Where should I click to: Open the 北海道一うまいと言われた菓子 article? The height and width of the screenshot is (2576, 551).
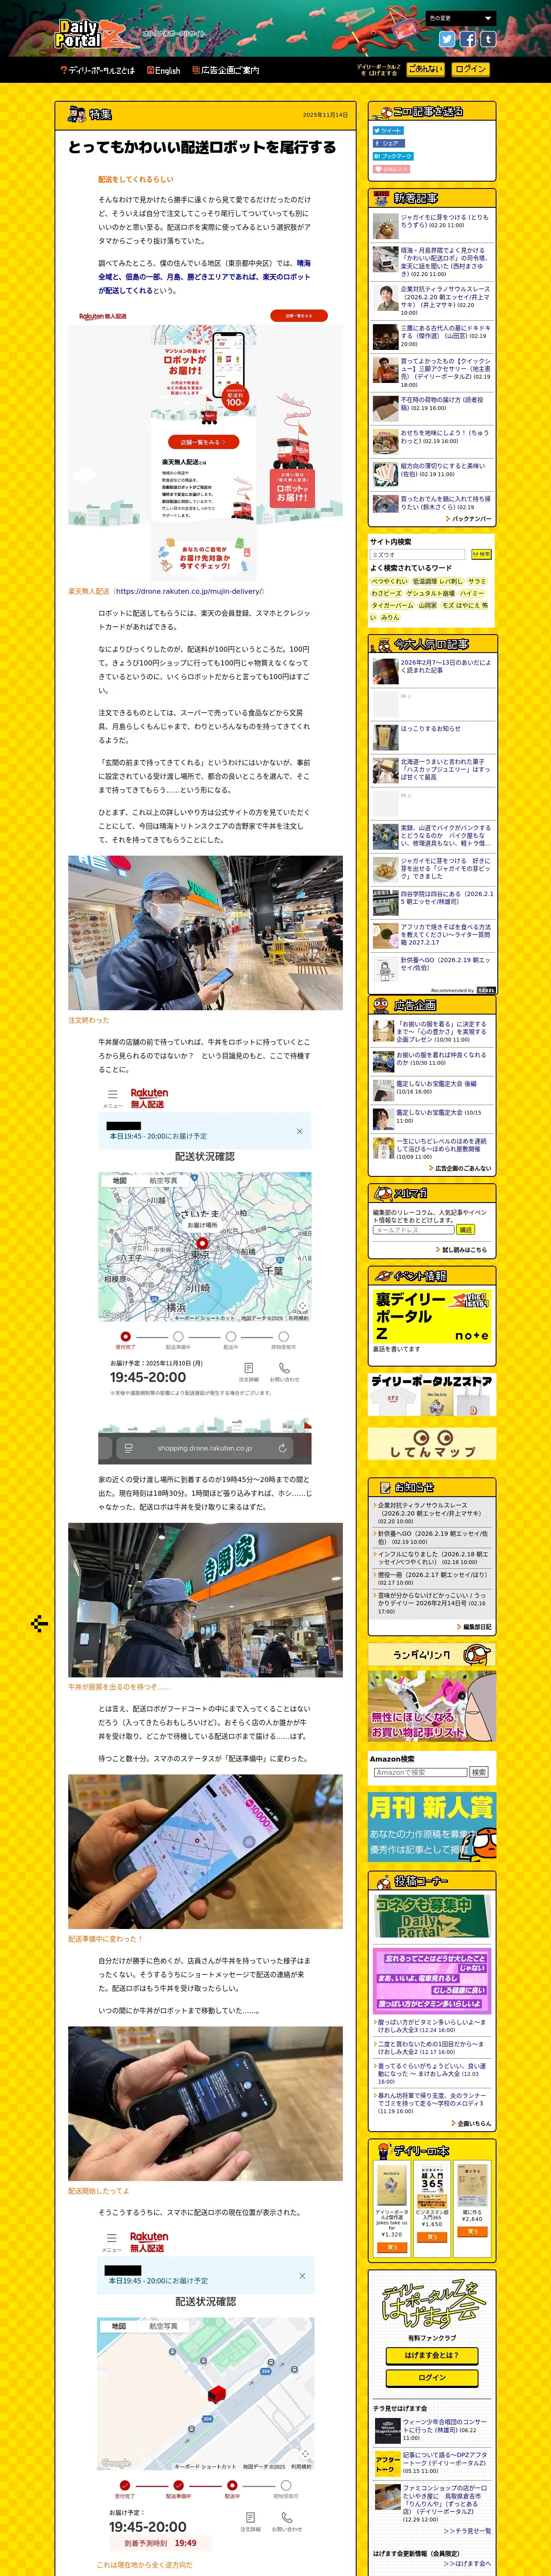(x=445, y=769)
